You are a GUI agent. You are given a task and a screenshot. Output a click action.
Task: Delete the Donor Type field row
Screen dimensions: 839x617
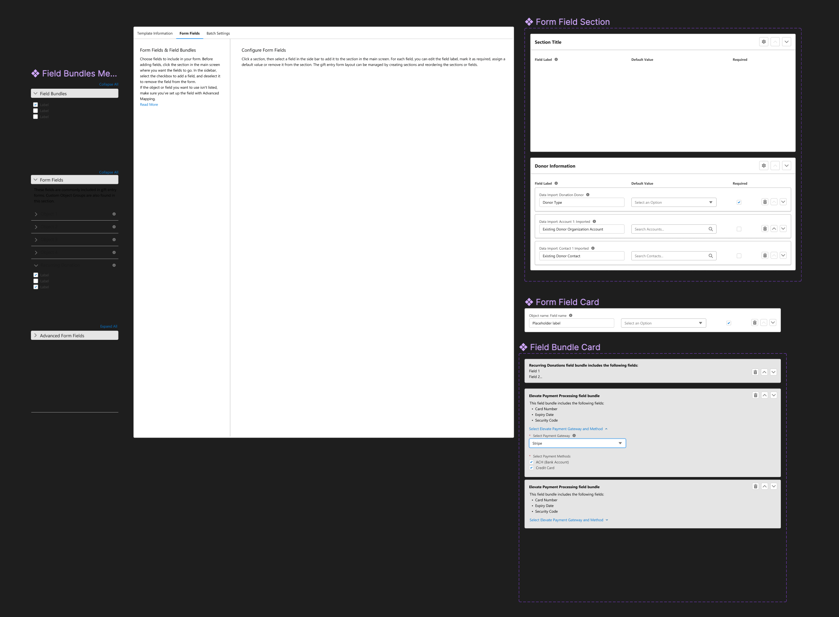point(765,202)
